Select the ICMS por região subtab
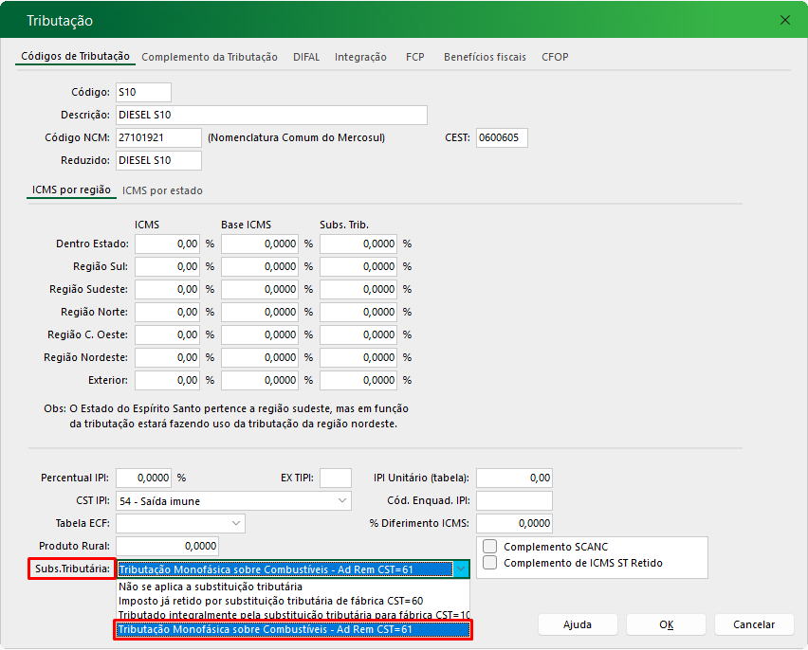808x650 pixels. click(71, 190)
